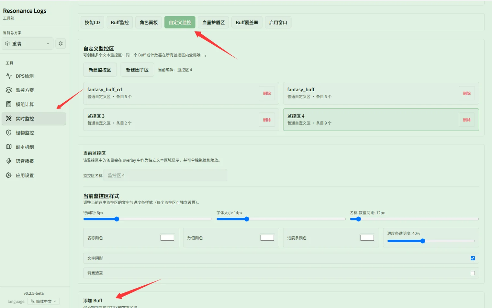The height and width of the screenshot is (308, 492).
Task: Click the 应用设置 gear icon
Action: coord(9,175)
